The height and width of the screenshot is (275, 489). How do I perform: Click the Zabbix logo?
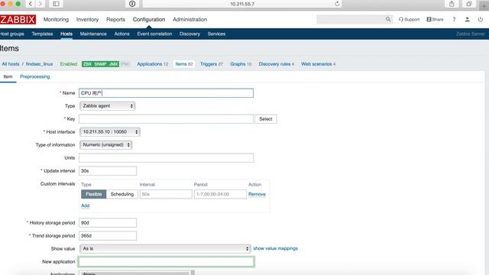[18, 19]
